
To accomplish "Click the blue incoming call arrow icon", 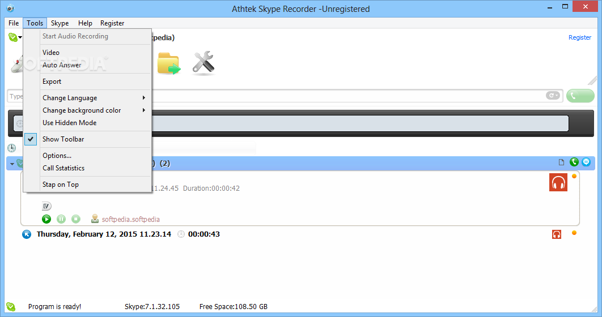I will pos(27,234).
